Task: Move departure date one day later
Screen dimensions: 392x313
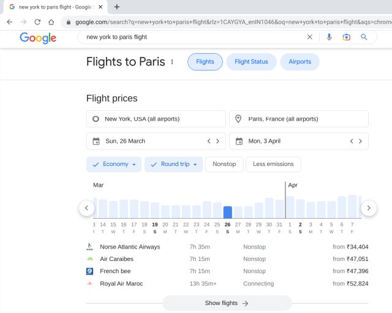Action: [x=218, y=141]
